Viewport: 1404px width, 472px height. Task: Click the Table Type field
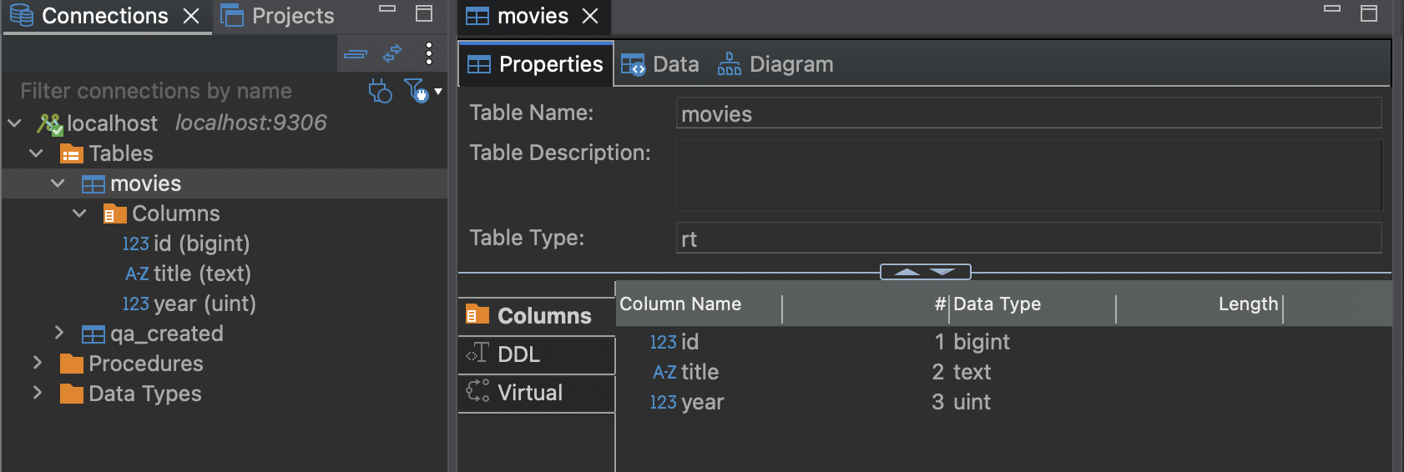1028,239
